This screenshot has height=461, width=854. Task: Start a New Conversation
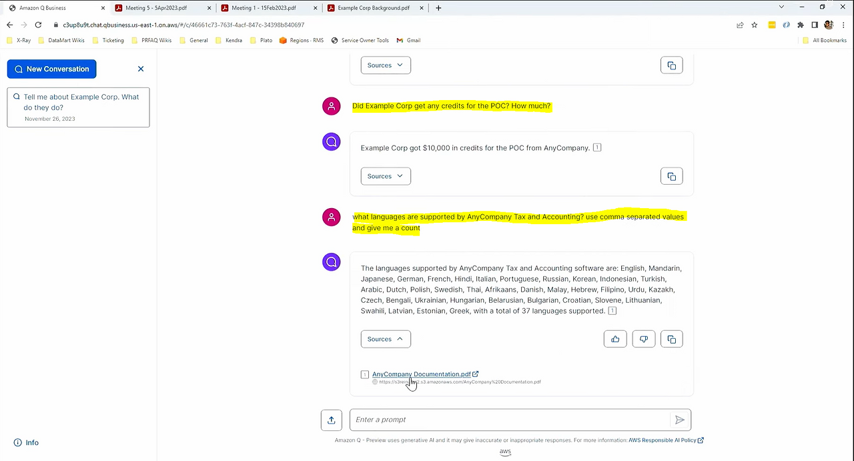pos(51,69)
